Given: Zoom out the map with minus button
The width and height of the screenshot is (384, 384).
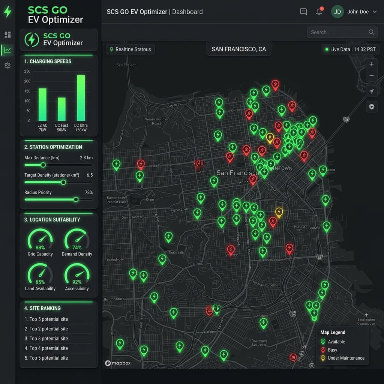Looking at the screenshot, I should [372, 76].
